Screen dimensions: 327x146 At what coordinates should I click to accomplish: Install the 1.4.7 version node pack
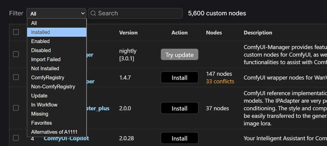pos(180,78)
